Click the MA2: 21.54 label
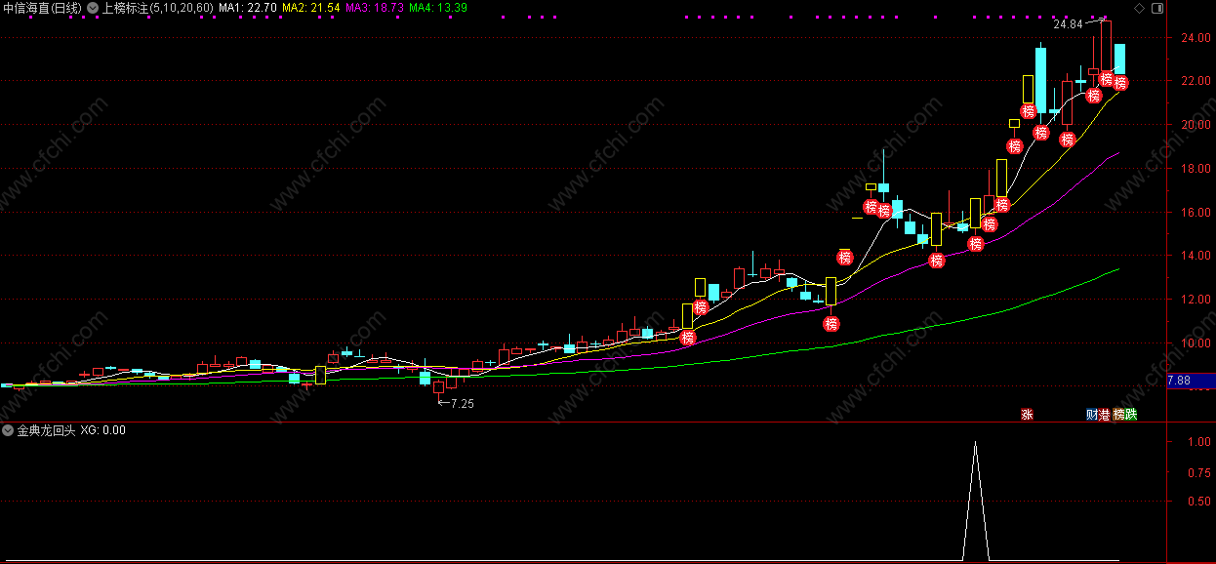1216x564 pixels. (x=310, y=8)
